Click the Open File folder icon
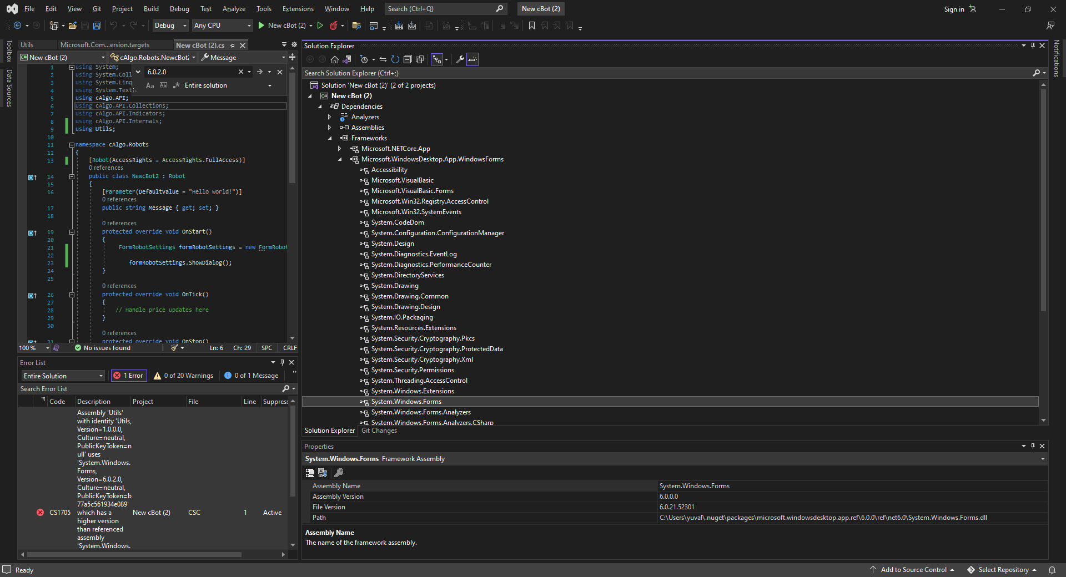Screen dimensions: 1066x577 [x=73, y=26]
